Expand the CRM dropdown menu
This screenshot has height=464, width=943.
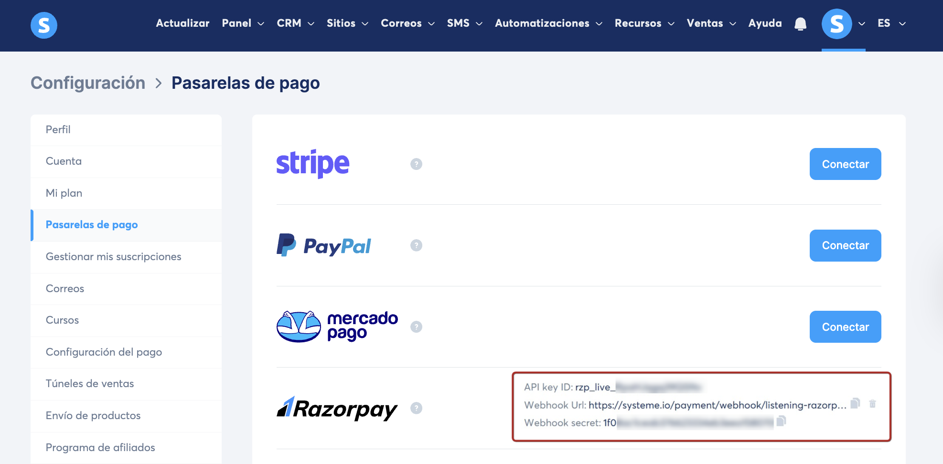point(295,23)
